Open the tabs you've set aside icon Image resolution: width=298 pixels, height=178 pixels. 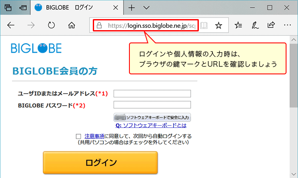point(8,8)
